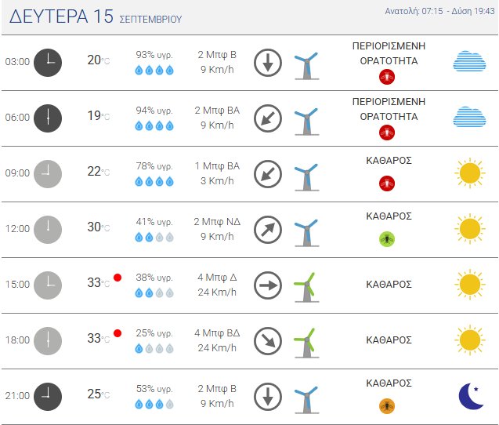Click the clock icon for 03:00
The width and height of the screenshot is (499, 425).
coord(48,62)
